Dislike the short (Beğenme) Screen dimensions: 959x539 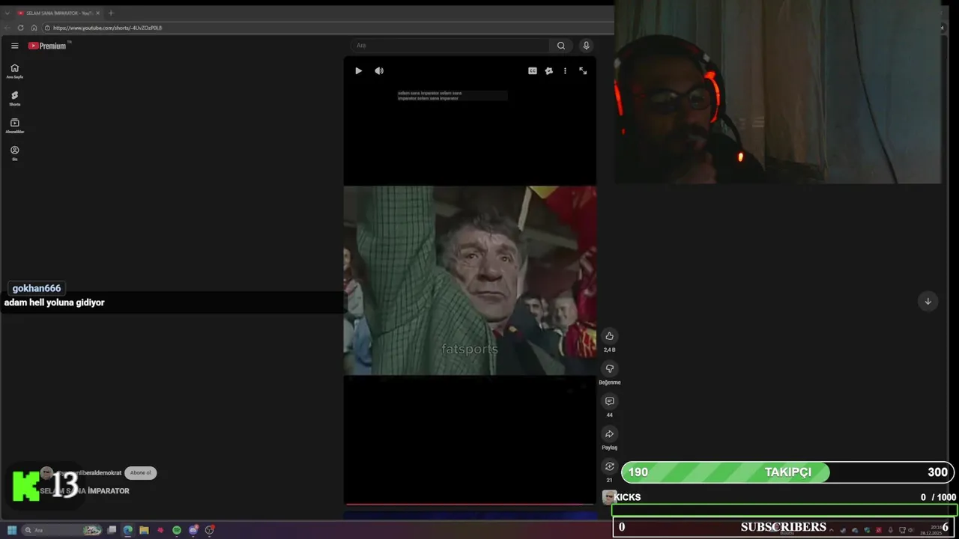click(609, 368)
